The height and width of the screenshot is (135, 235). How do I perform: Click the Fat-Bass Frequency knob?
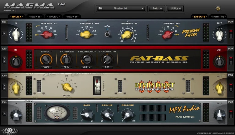pos(87,60)
